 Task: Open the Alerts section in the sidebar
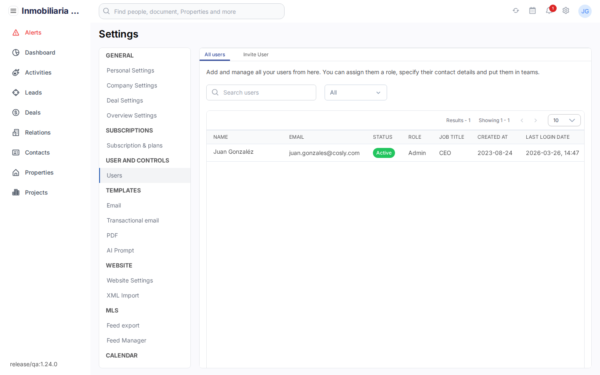[x=33, y=32]
